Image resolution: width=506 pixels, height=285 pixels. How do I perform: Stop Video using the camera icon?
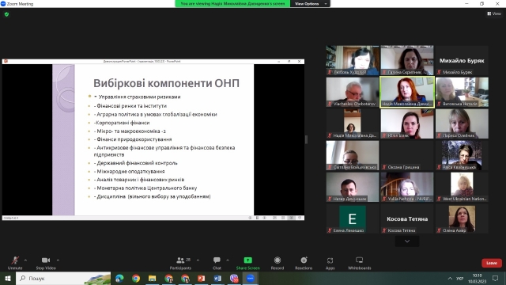tap(46, 263)
